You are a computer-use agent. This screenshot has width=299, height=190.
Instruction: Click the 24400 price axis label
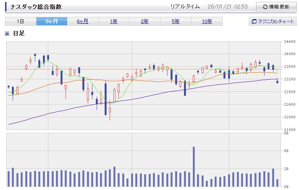(x=289, y=41)
